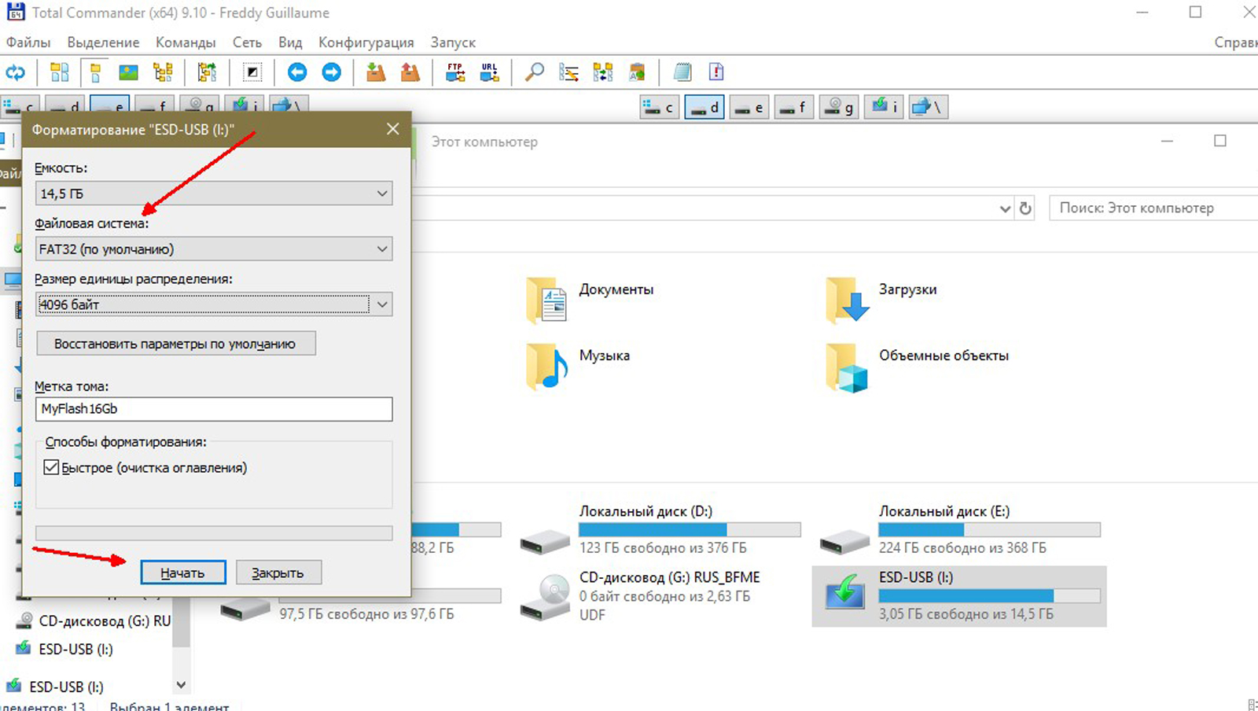
Task: Select drive i in right panel
Action: pos(883,108)
